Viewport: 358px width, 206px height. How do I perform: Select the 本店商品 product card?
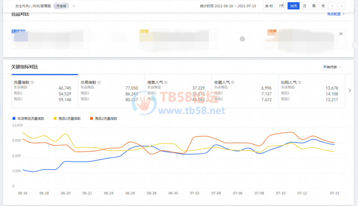point(50,39)
